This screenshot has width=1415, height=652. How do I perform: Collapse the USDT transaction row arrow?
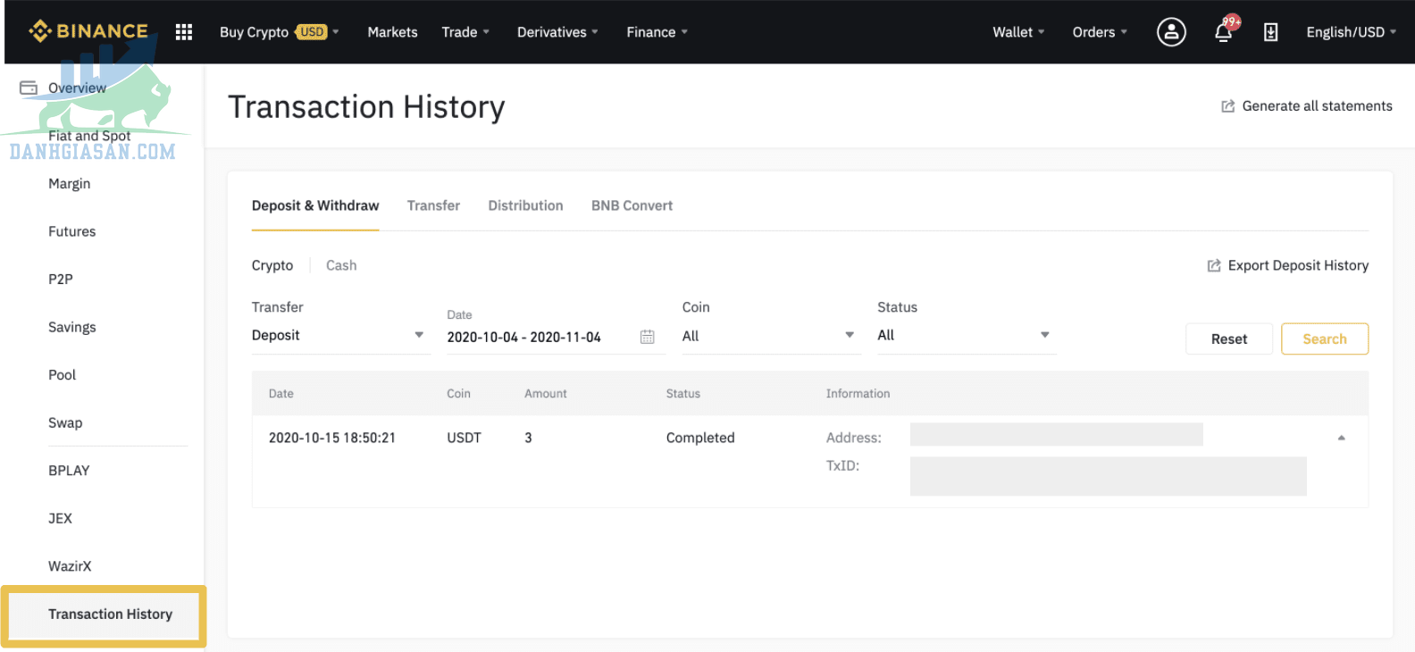point(1341,438)
